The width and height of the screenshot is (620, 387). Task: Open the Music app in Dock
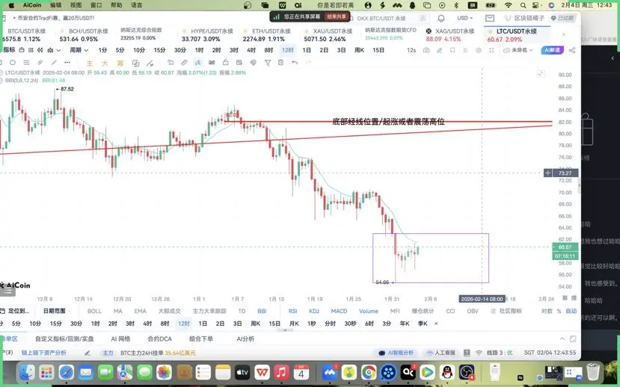point(281,372)
